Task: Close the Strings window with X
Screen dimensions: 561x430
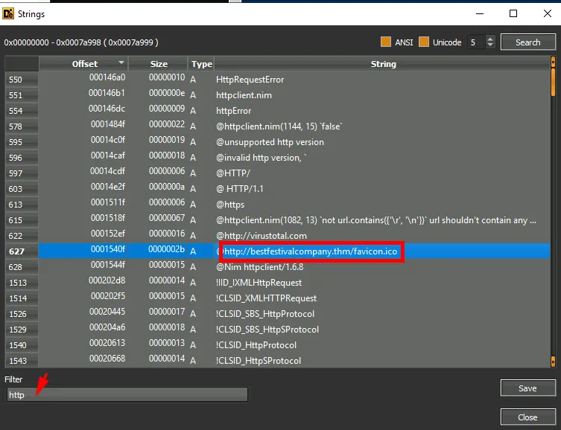Action: coord(547,13)
